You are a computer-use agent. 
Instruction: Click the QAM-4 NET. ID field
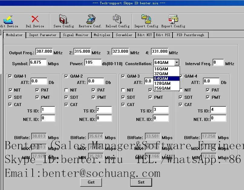click(x=218, y=118)
